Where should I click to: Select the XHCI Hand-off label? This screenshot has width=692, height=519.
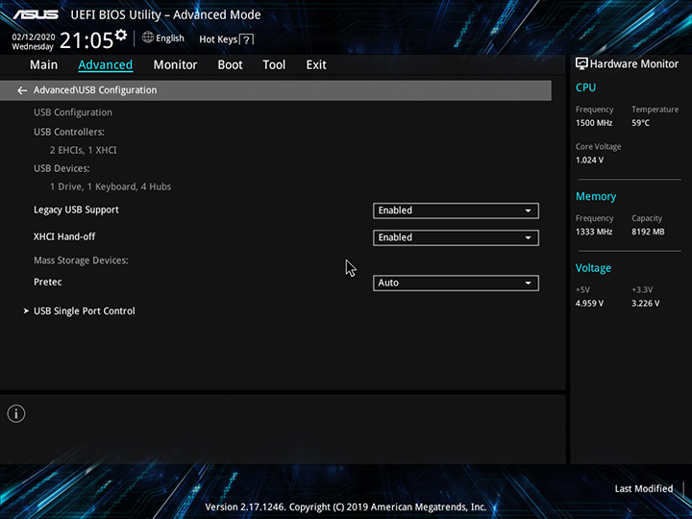[64, 236]
